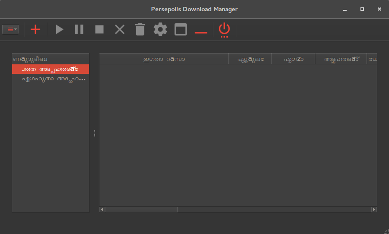
Task: Resume download with the play icon
Action: click(59, 29)
